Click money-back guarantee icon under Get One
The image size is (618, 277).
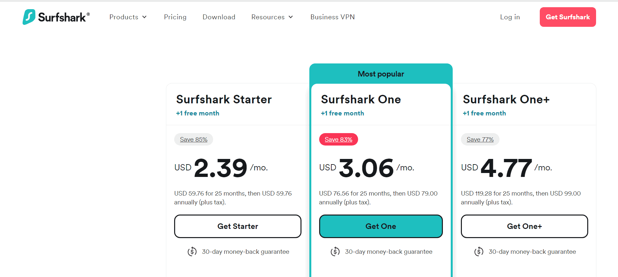(335, 251)
